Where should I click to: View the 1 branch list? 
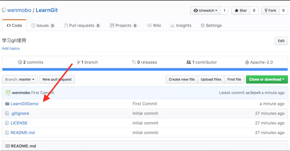pos(87,62)
